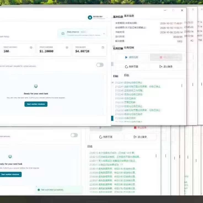Log out using 退出登录 in lower window

coord(140,137)
